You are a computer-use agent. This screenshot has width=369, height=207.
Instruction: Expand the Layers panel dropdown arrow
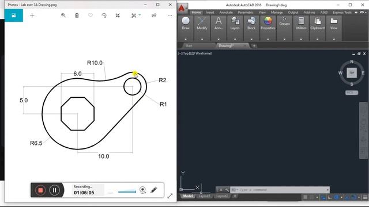point(235,39)
